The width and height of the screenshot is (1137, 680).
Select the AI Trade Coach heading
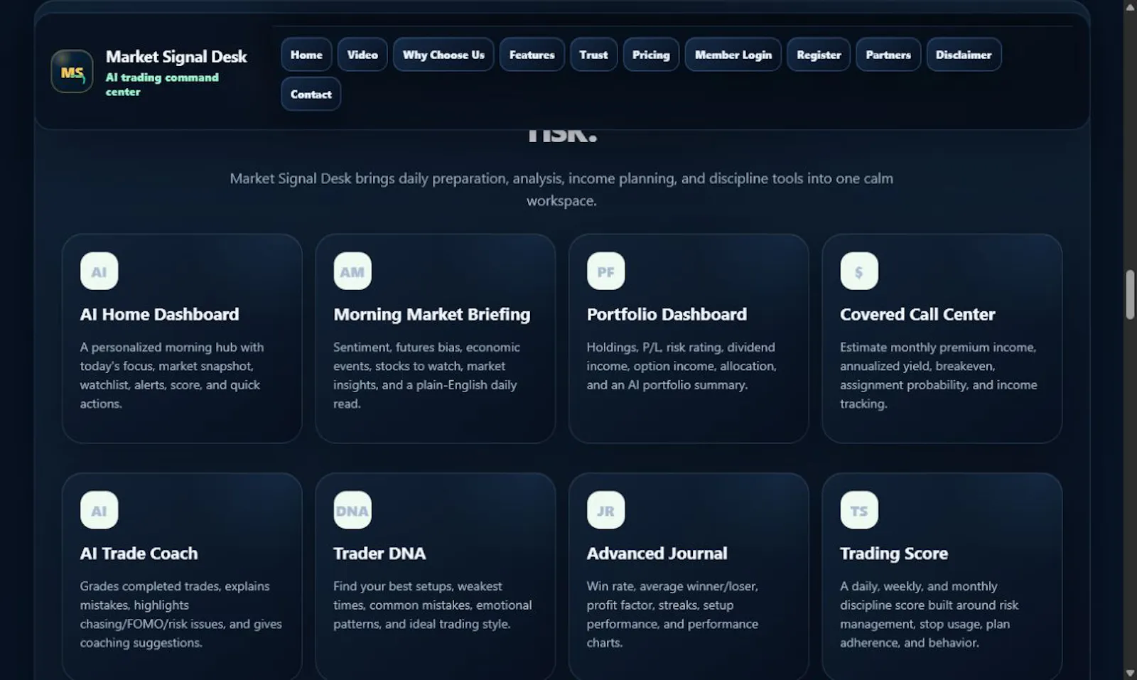pyautogui.click(x=139, y=553)
